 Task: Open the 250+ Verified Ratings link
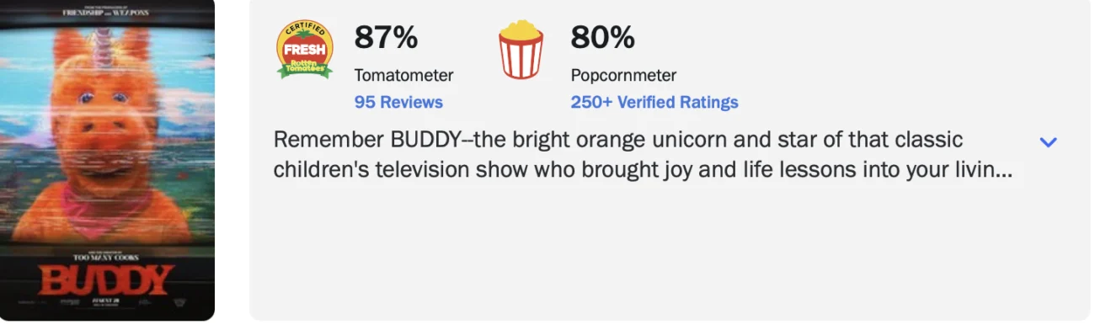tap(654, 102)
